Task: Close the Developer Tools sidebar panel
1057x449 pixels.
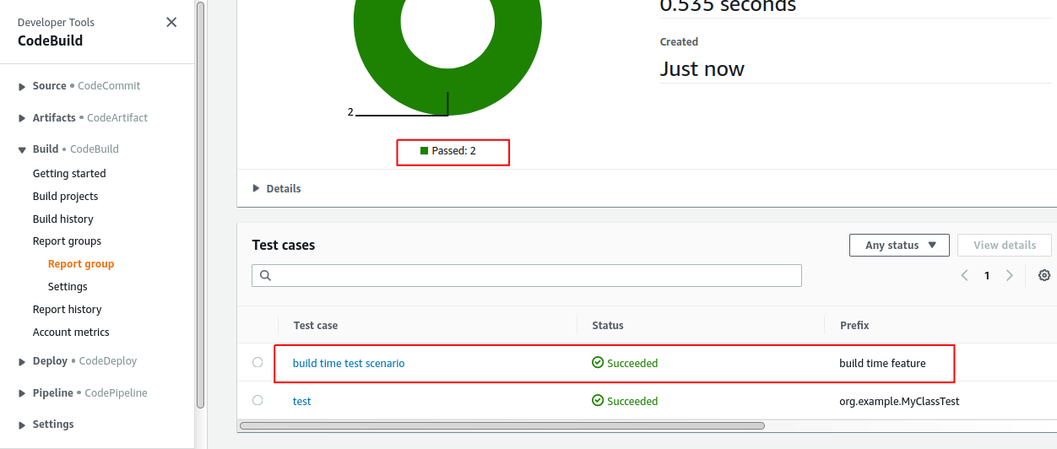Action: pyautogui.click(x=171, y=23)
